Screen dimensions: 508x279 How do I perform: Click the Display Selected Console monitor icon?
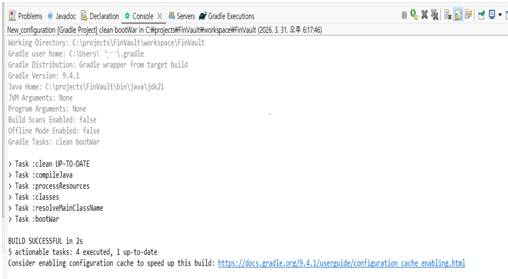[492, 15]
